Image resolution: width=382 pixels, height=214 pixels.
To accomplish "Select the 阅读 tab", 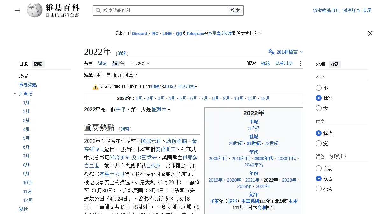I will 251,63.
